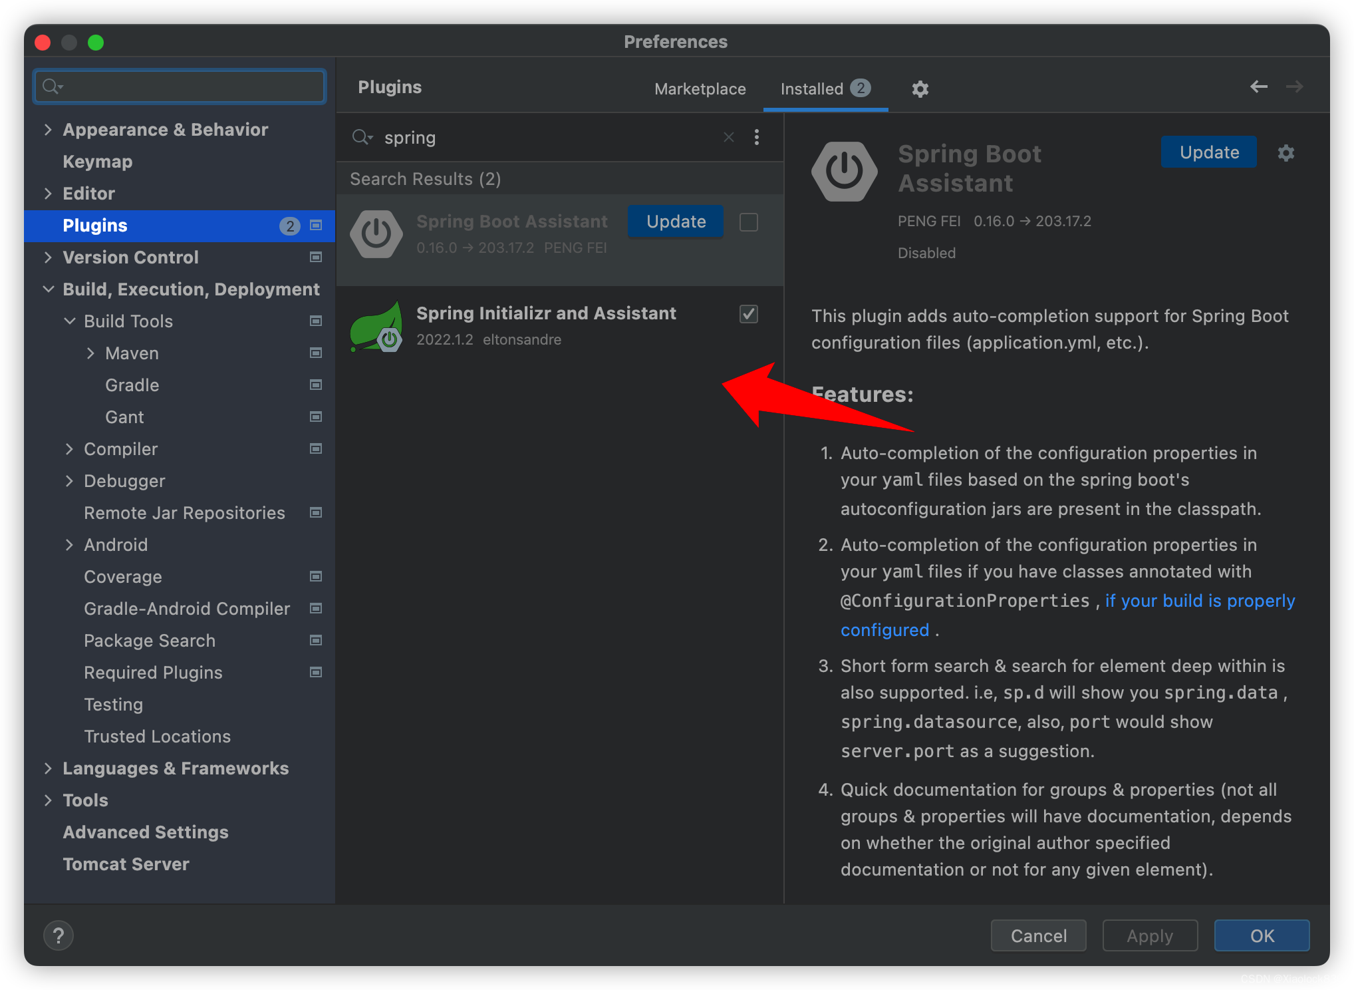Click the settings search magnifier icon in sidebar

pyautogui.click(x=52, y=86)
